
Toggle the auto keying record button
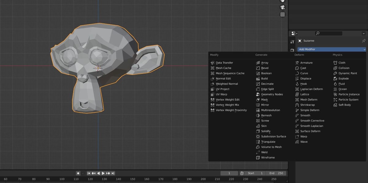pyautogui.click(x=79, y=173)
